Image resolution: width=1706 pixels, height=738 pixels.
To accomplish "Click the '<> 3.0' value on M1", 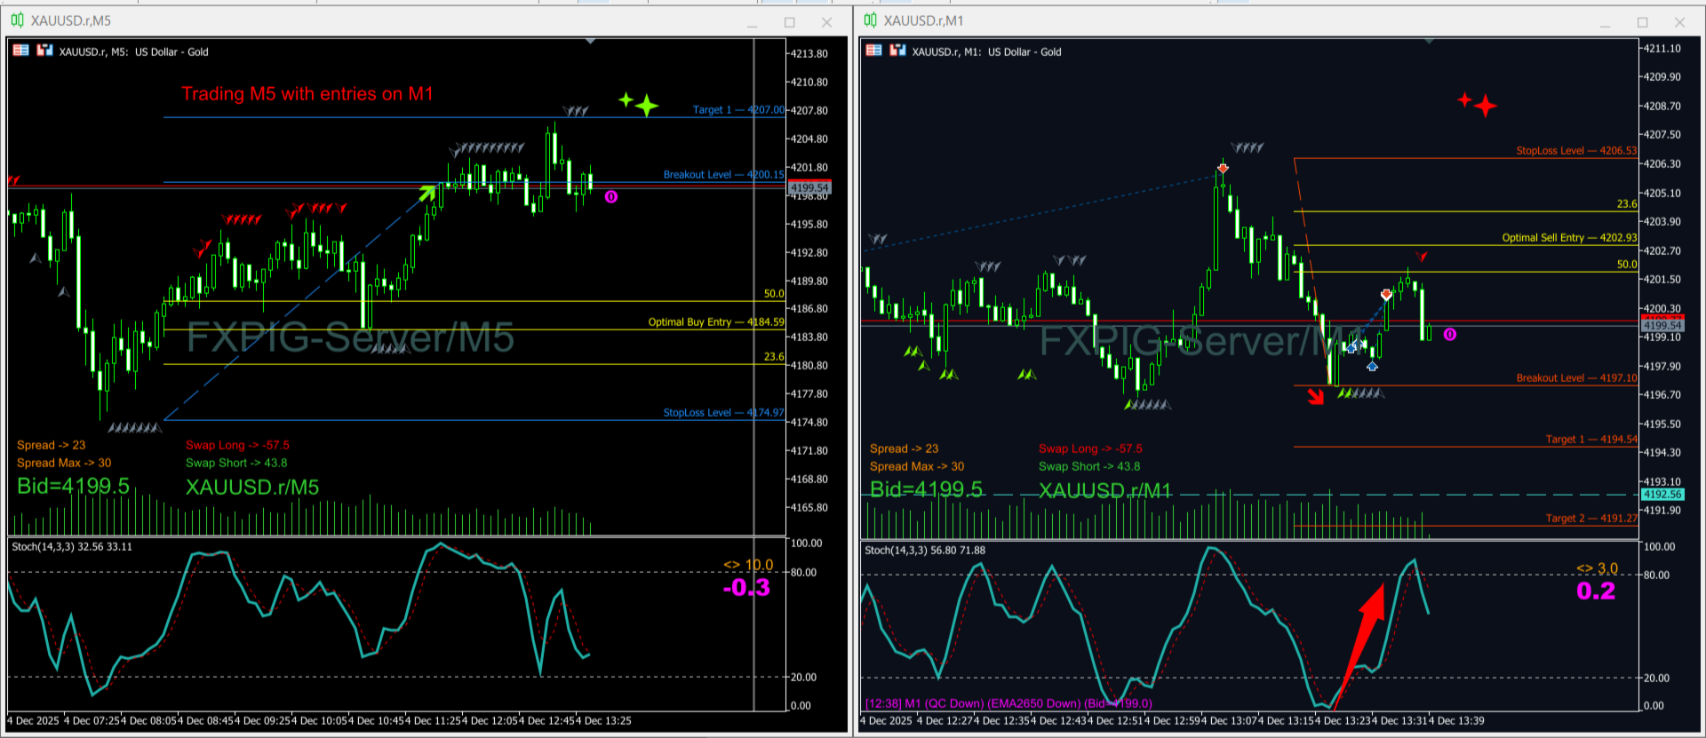I will click(x=1598, y=568).
